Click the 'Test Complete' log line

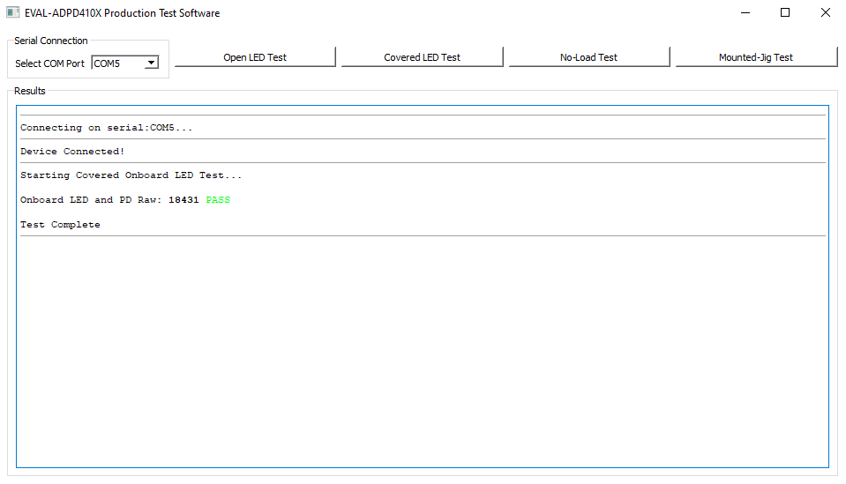[x=60, y=225]
